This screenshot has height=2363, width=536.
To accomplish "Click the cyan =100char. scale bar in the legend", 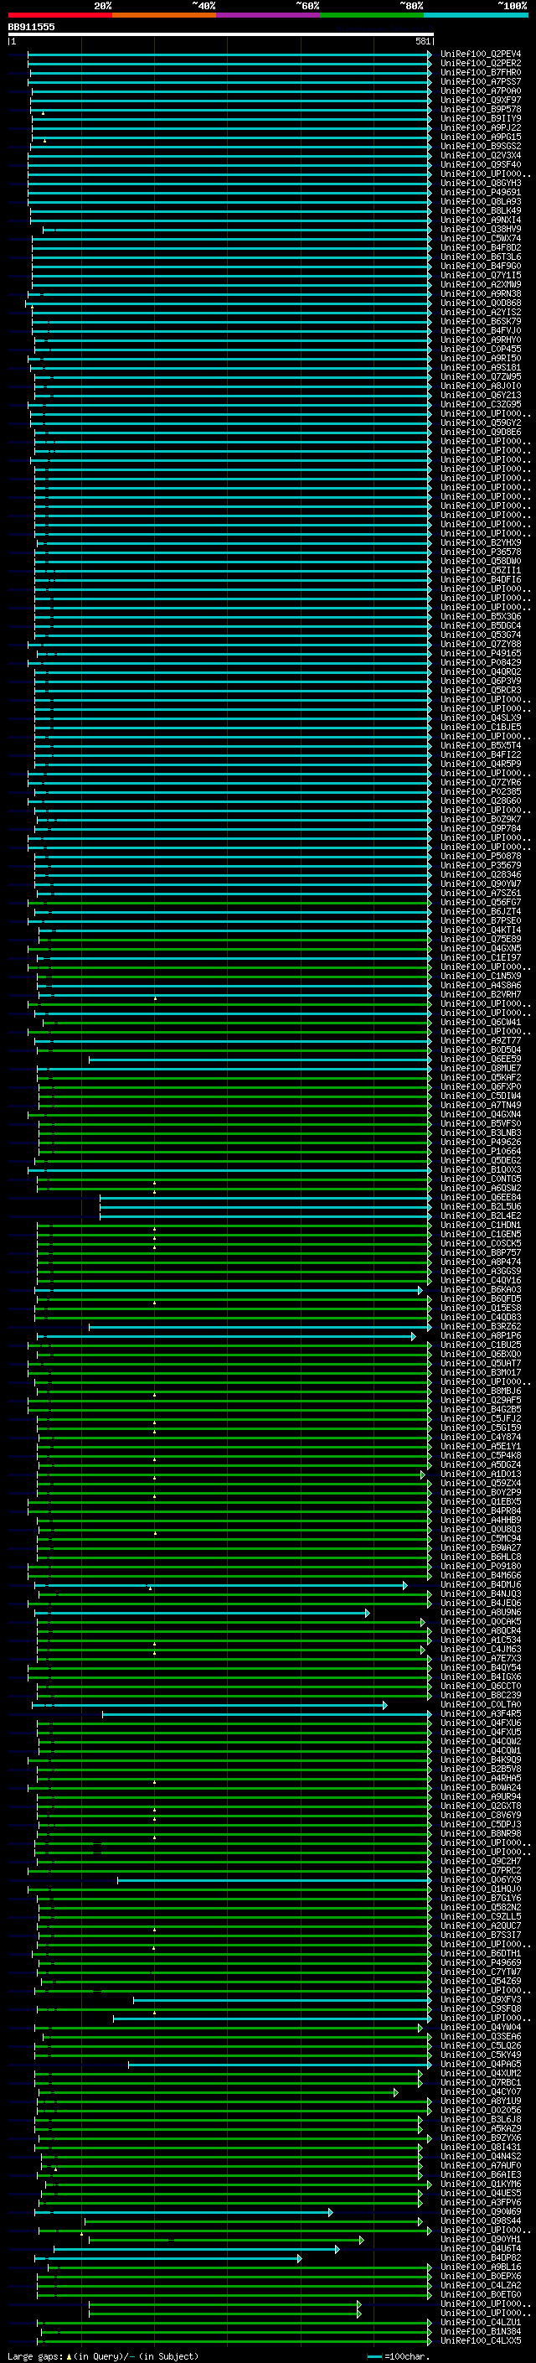I will pos(374,2356).
